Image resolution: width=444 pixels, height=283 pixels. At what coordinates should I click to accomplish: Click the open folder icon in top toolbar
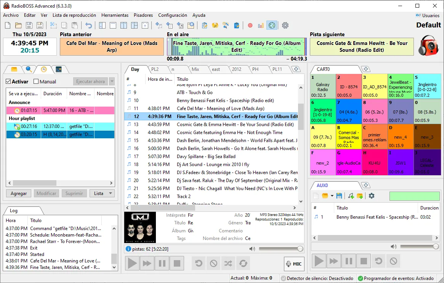18,26
